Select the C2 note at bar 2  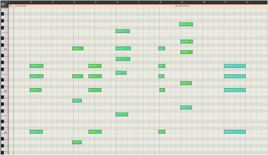pyautogui.click(x=36, y=90)
